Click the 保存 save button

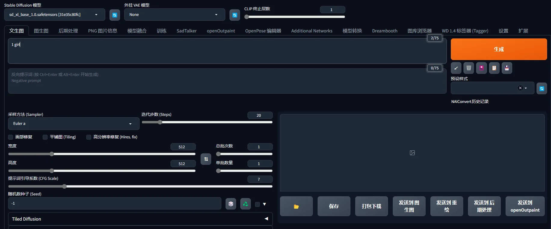pyautogui.click(x=334, y=206)
